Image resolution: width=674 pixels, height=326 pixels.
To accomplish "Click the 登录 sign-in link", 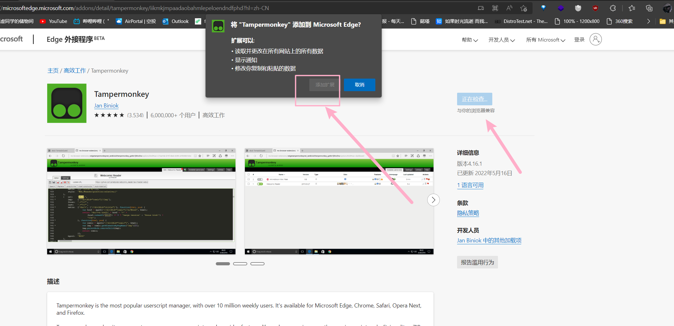I will pos(579,40).
